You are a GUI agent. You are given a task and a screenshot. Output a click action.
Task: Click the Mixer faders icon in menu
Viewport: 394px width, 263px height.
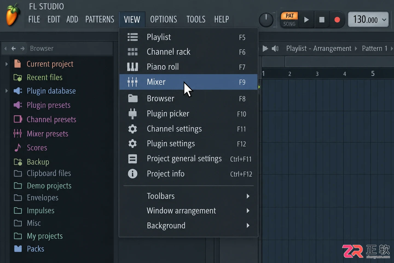[x=133, y=82]
